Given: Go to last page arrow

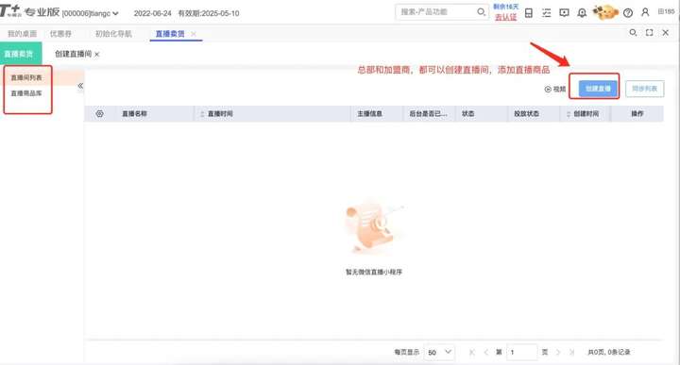Looking at the screenshot, I should tap(571, 353).
